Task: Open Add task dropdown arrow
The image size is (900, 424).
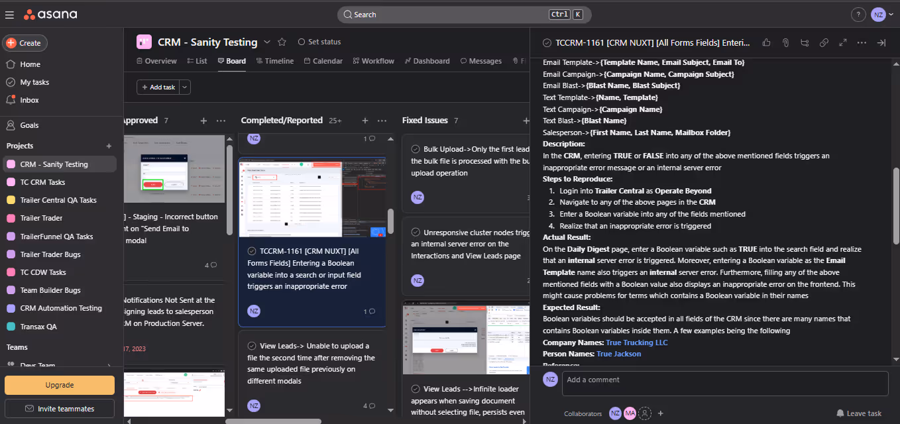Action: (x=185, y=87)
